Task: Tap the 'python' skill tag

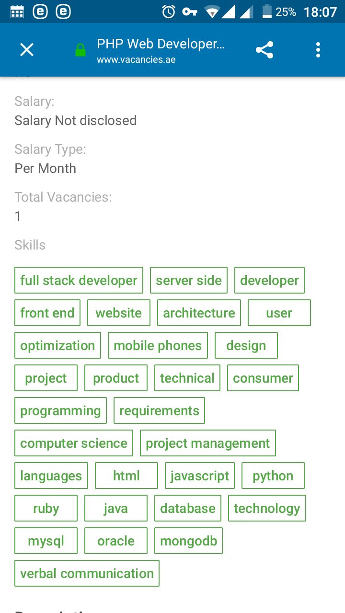Action: pyautogui.click(x=273, y=476)
